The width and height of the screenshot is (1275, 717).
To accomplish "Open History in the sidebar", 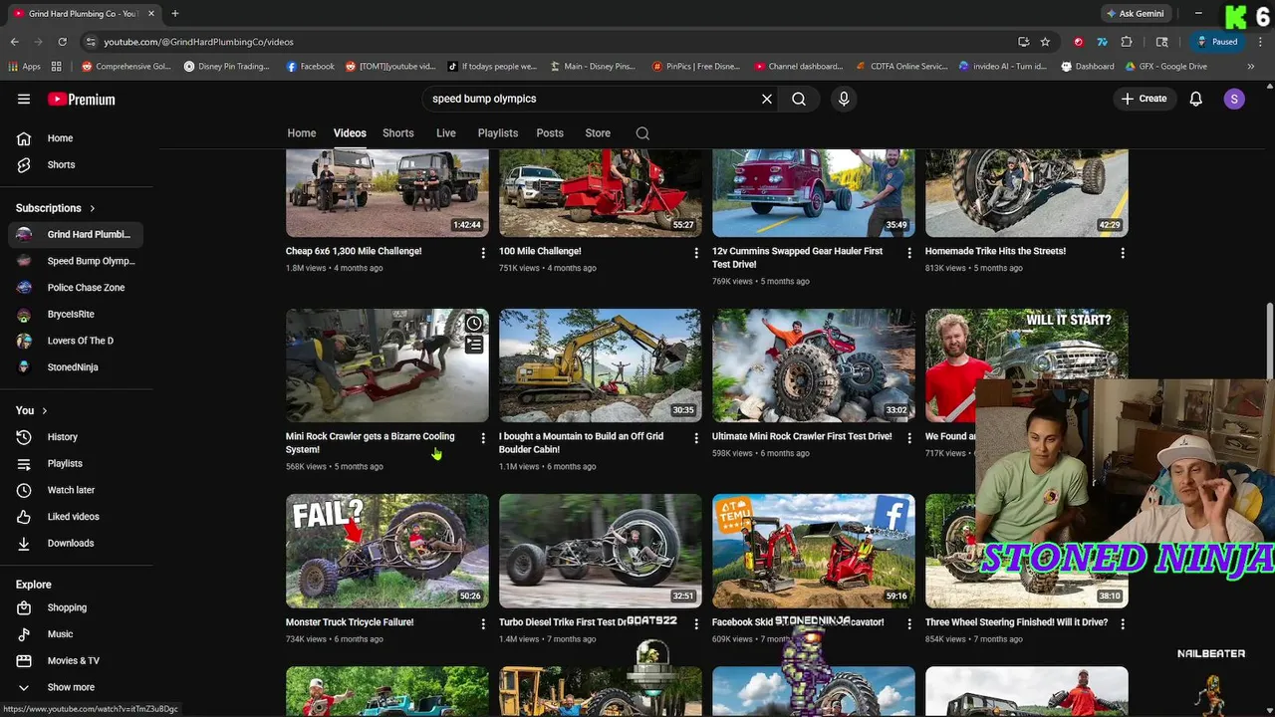I will point(77,437).
